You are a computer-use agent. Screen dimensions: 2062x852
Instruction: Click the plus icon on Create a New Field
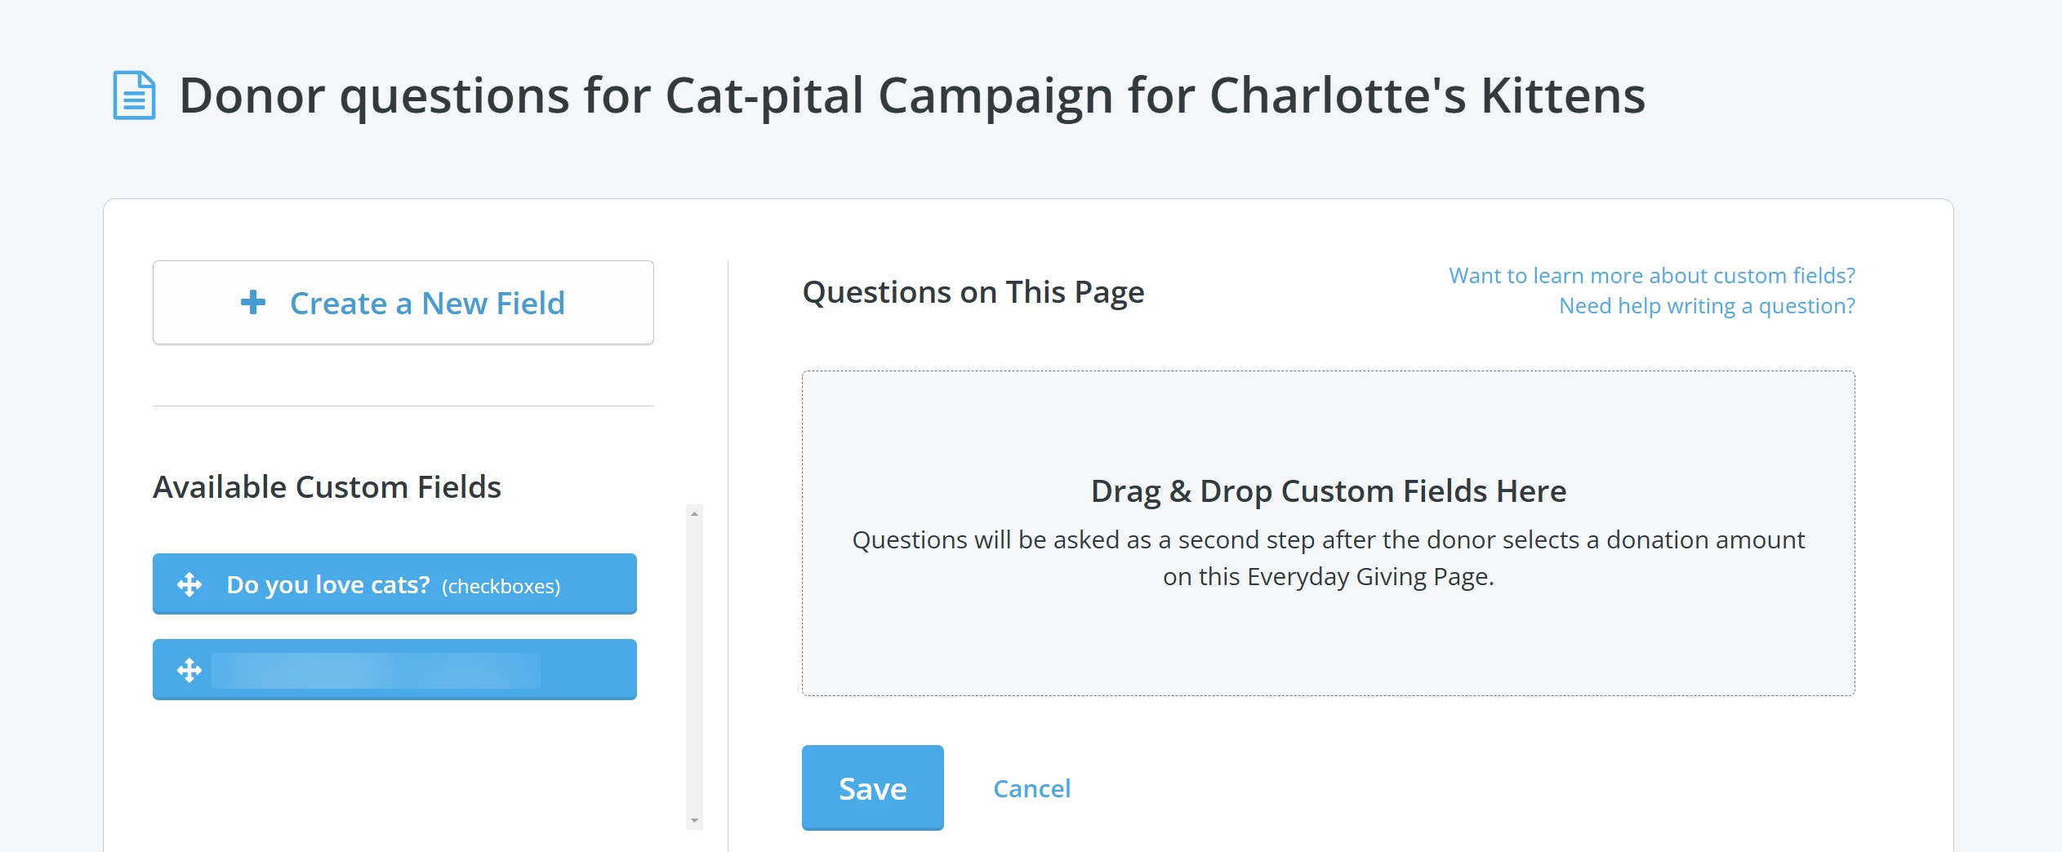[x=254, y=302]
